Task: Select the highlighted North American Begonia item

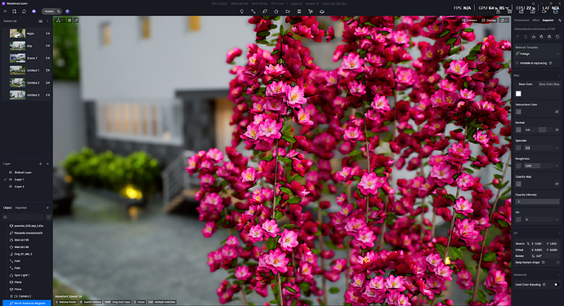Action: [x=27, y=303]
